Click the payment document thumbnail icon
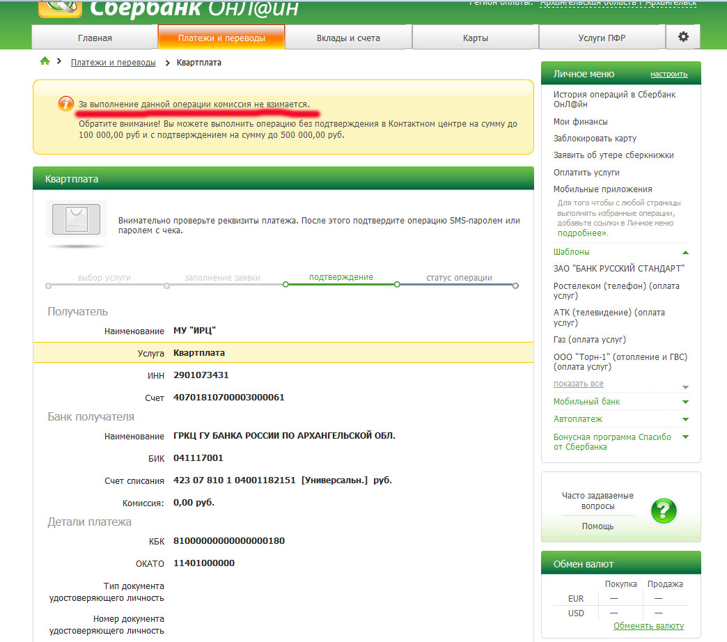Viewport: 727px width, 642px height. pos(76,220)
